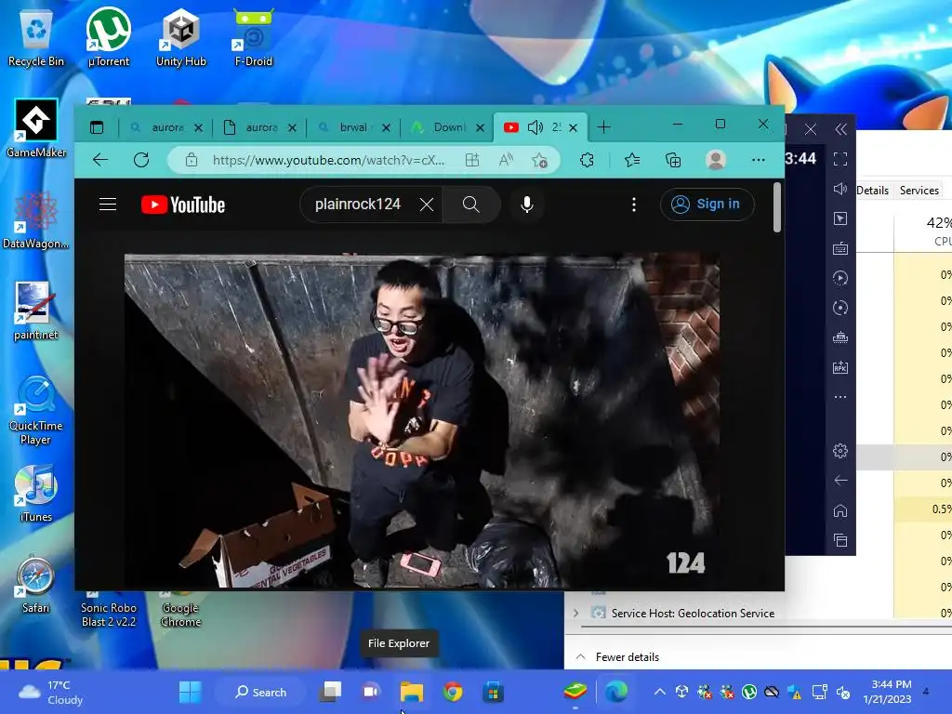Switch to Task Manager Services tab

click(x=919, y=190)
